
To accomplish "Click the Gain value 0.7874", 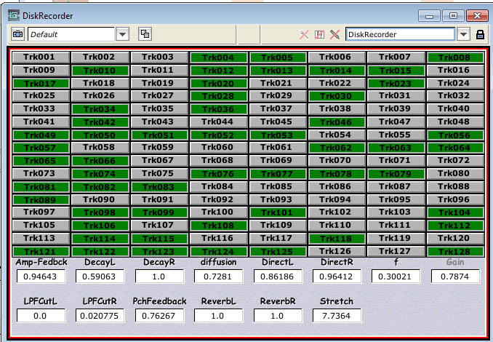I will coord(456,277).
